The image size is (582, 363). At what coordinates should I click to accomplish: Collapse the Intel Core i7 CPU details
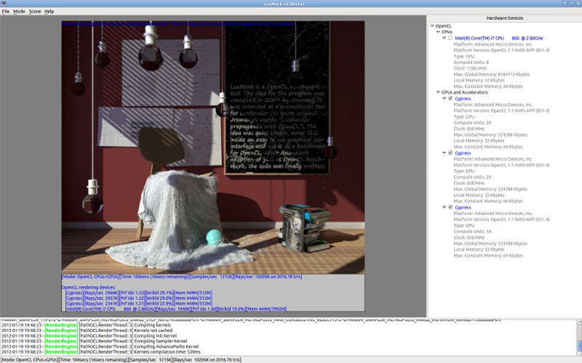pyautogui.click(x=444, y=38)
